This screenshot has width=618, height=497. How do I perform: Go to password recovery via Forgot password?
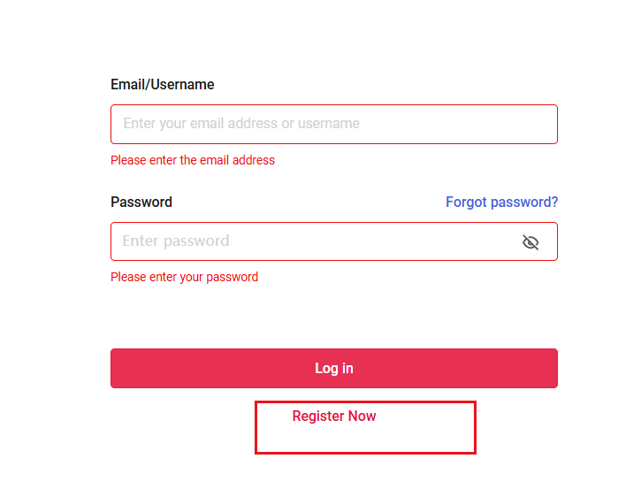[x=501, y=203]
